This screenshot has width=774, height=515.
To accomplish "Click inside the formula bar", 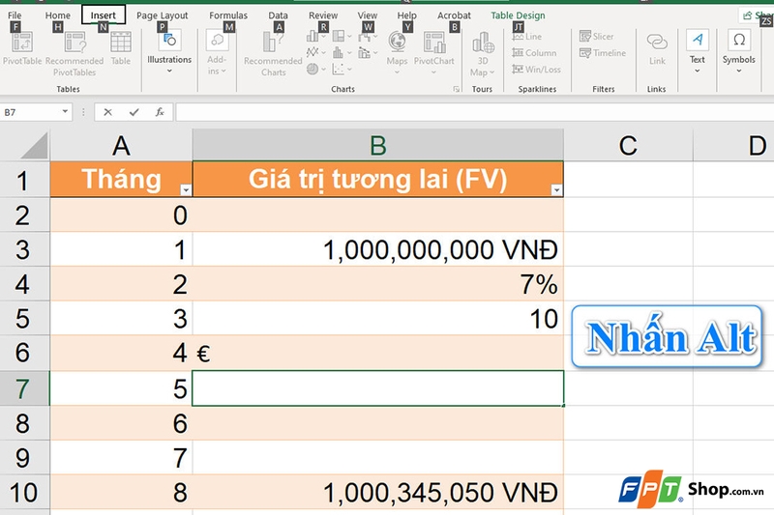I will (474, 112).
